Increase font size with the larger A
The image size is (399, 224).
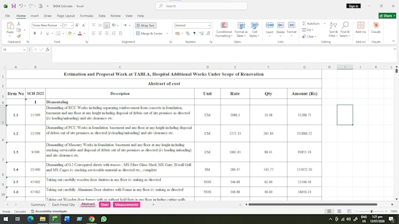point(77,25)
